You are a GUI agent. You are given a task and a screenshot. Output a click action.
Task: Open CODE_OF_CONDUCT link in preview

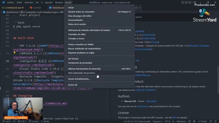pyautogui.click(x=145, y=90)
